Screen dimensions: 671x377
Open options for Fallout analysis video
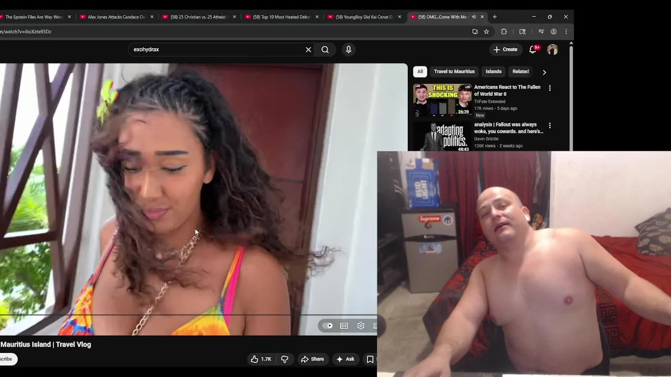[549, 126]
